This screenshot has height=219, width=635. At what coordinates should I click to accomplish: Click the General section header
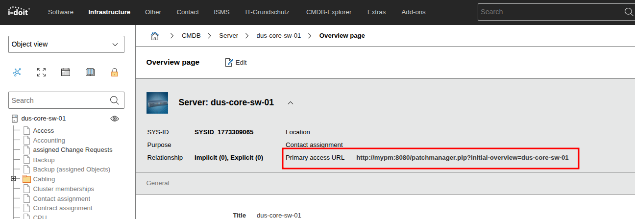[158, 183]
